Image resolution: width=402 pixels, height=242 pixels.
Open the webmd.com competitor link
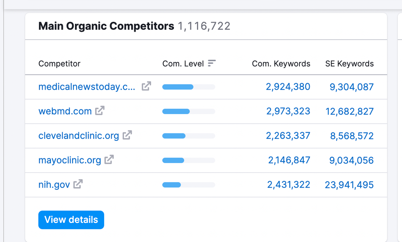[x=65, y=111]
